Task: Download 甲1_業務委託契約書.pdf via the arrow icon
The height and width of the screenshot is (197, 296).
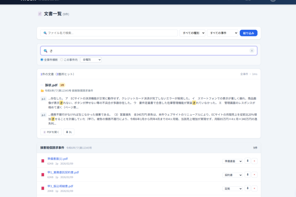Action: [248, 174]
